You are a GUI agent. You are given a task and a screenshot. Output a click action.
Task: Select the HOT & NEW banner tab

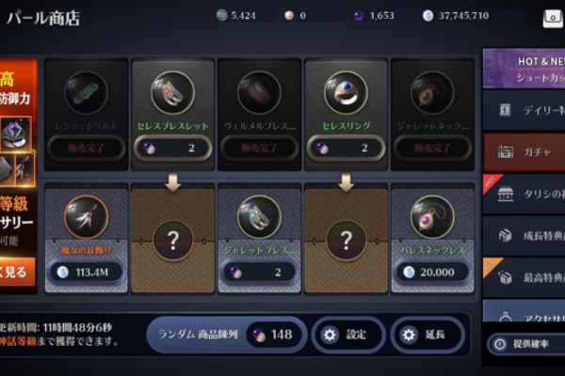tap(524, 69)
